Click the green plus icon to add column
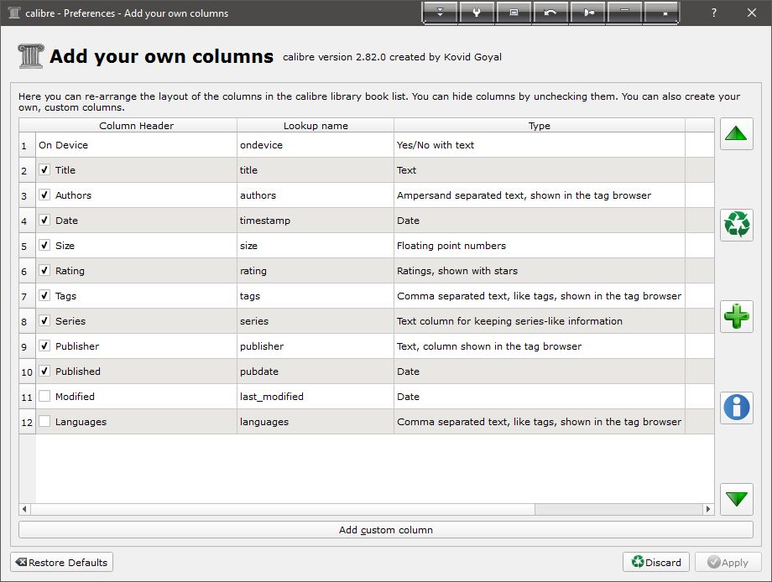The width and height of the screenshot is (772, 582). (x=736, y=316)
